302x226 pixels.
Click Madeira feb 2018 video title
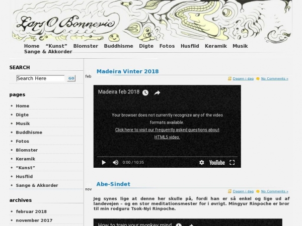coord(119,92)
